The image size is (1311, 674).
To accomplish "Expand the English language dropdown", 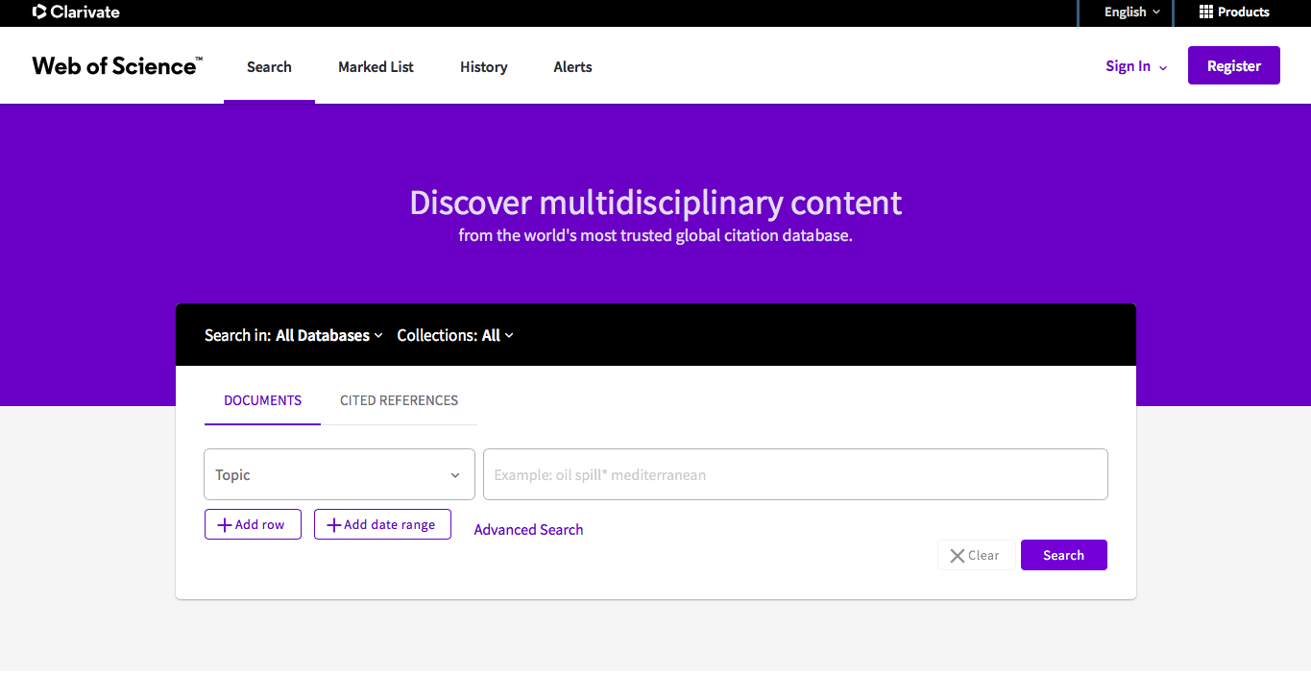I will point(1131,12).
